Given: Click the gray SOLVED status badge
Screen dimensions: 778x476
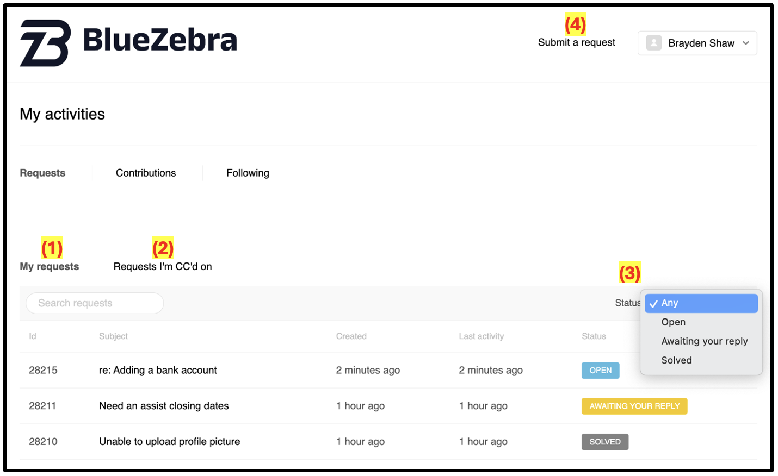Looking at the screenshot, I should pyautogui.click(x=605, y=442).
